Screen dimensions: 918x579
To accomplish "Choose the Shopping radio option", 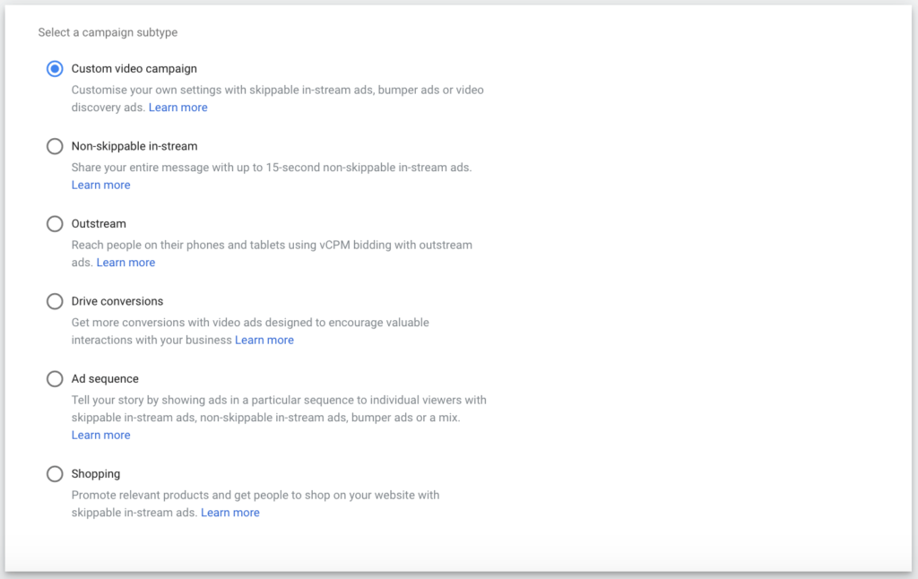I will [x=55, y=473].
